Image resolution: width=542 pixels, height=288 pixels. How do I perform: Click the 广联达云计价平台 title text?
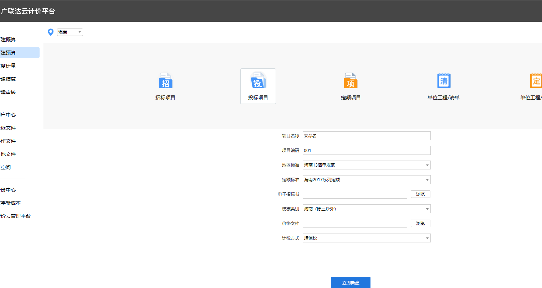coord(28,11)
